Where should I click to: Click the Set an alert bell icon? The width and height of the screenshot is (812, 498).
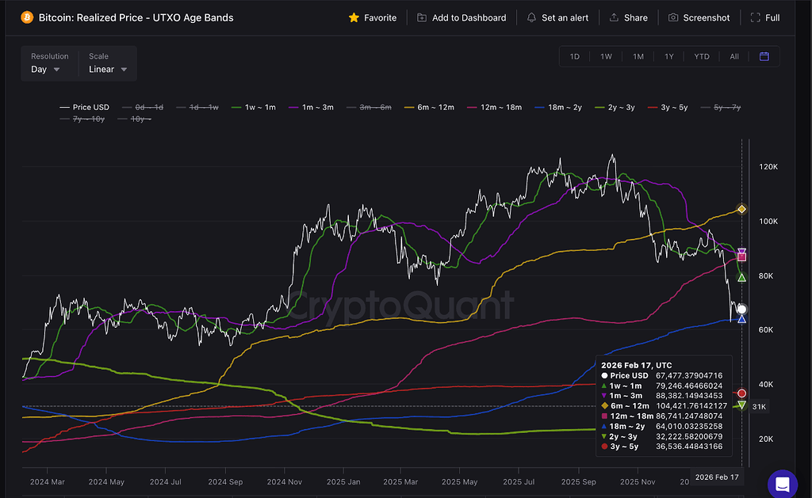coord(531,17)
